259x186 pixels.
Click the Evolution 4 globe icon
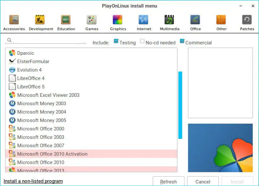pyautogui.click(x=12, y=70)
